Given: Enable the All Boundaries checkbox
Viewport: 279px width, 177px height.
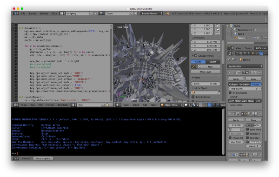Looking at the screenshot, I should pyautogui.click(x=230, y=92).
